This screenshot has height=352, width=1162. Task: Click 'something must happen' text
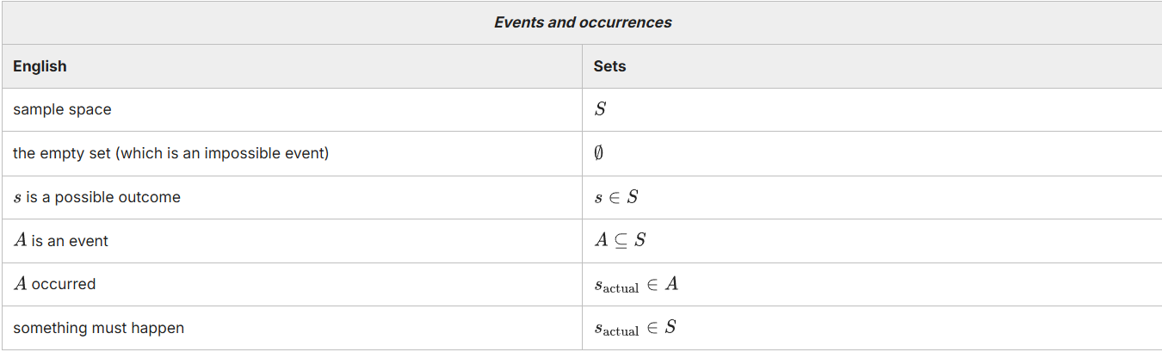pos(98,328)
